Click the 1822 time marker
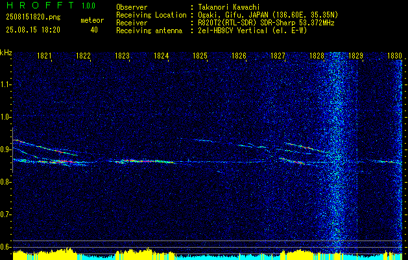 (83, 56)
